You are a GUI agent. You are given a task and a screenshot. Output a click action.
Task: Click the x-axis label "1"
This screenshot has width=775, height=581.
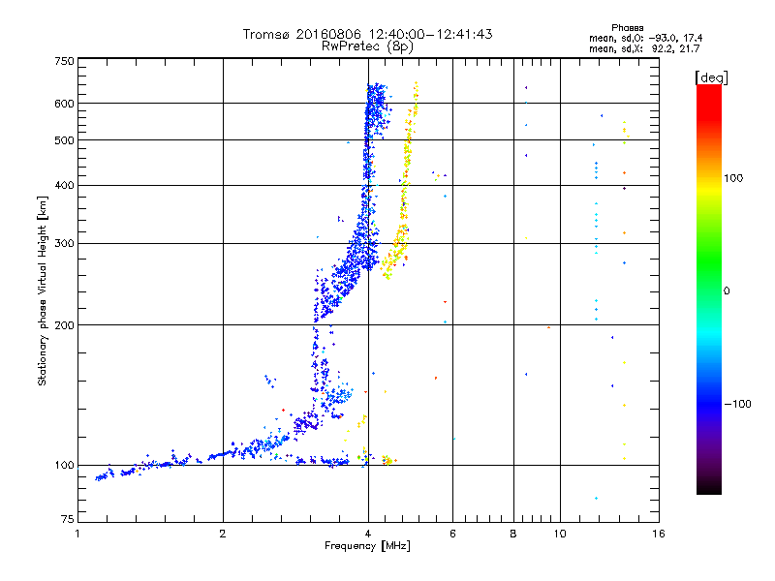point(77,534)
